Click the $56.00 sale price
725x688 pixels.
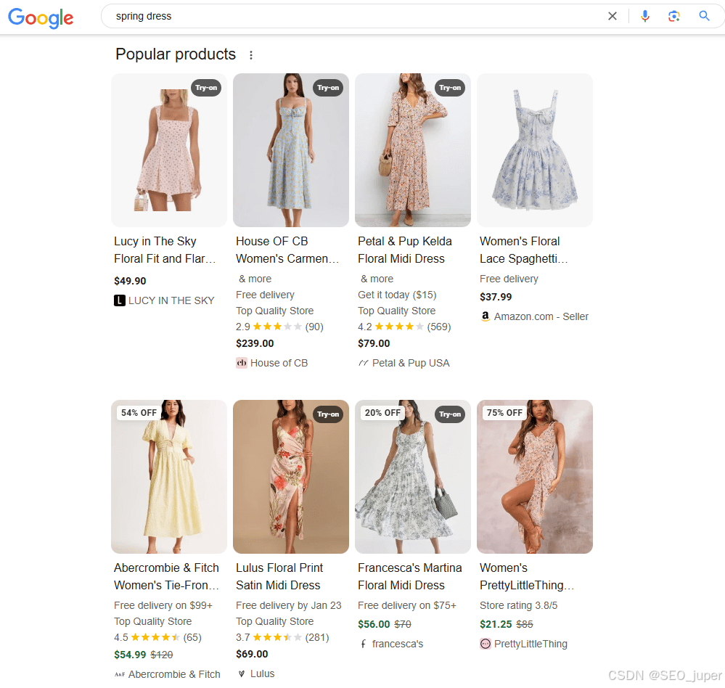pos(374,624)
